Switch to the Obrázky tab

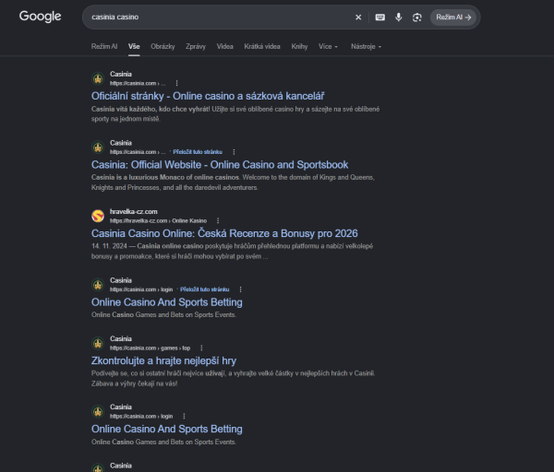163,47
